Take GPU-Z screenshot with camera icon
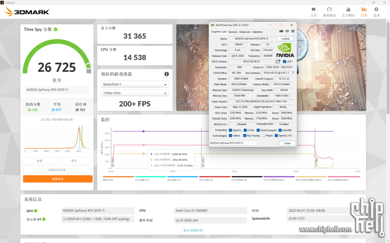The height and width of the screenshot is (243, 390). point(281,31)
